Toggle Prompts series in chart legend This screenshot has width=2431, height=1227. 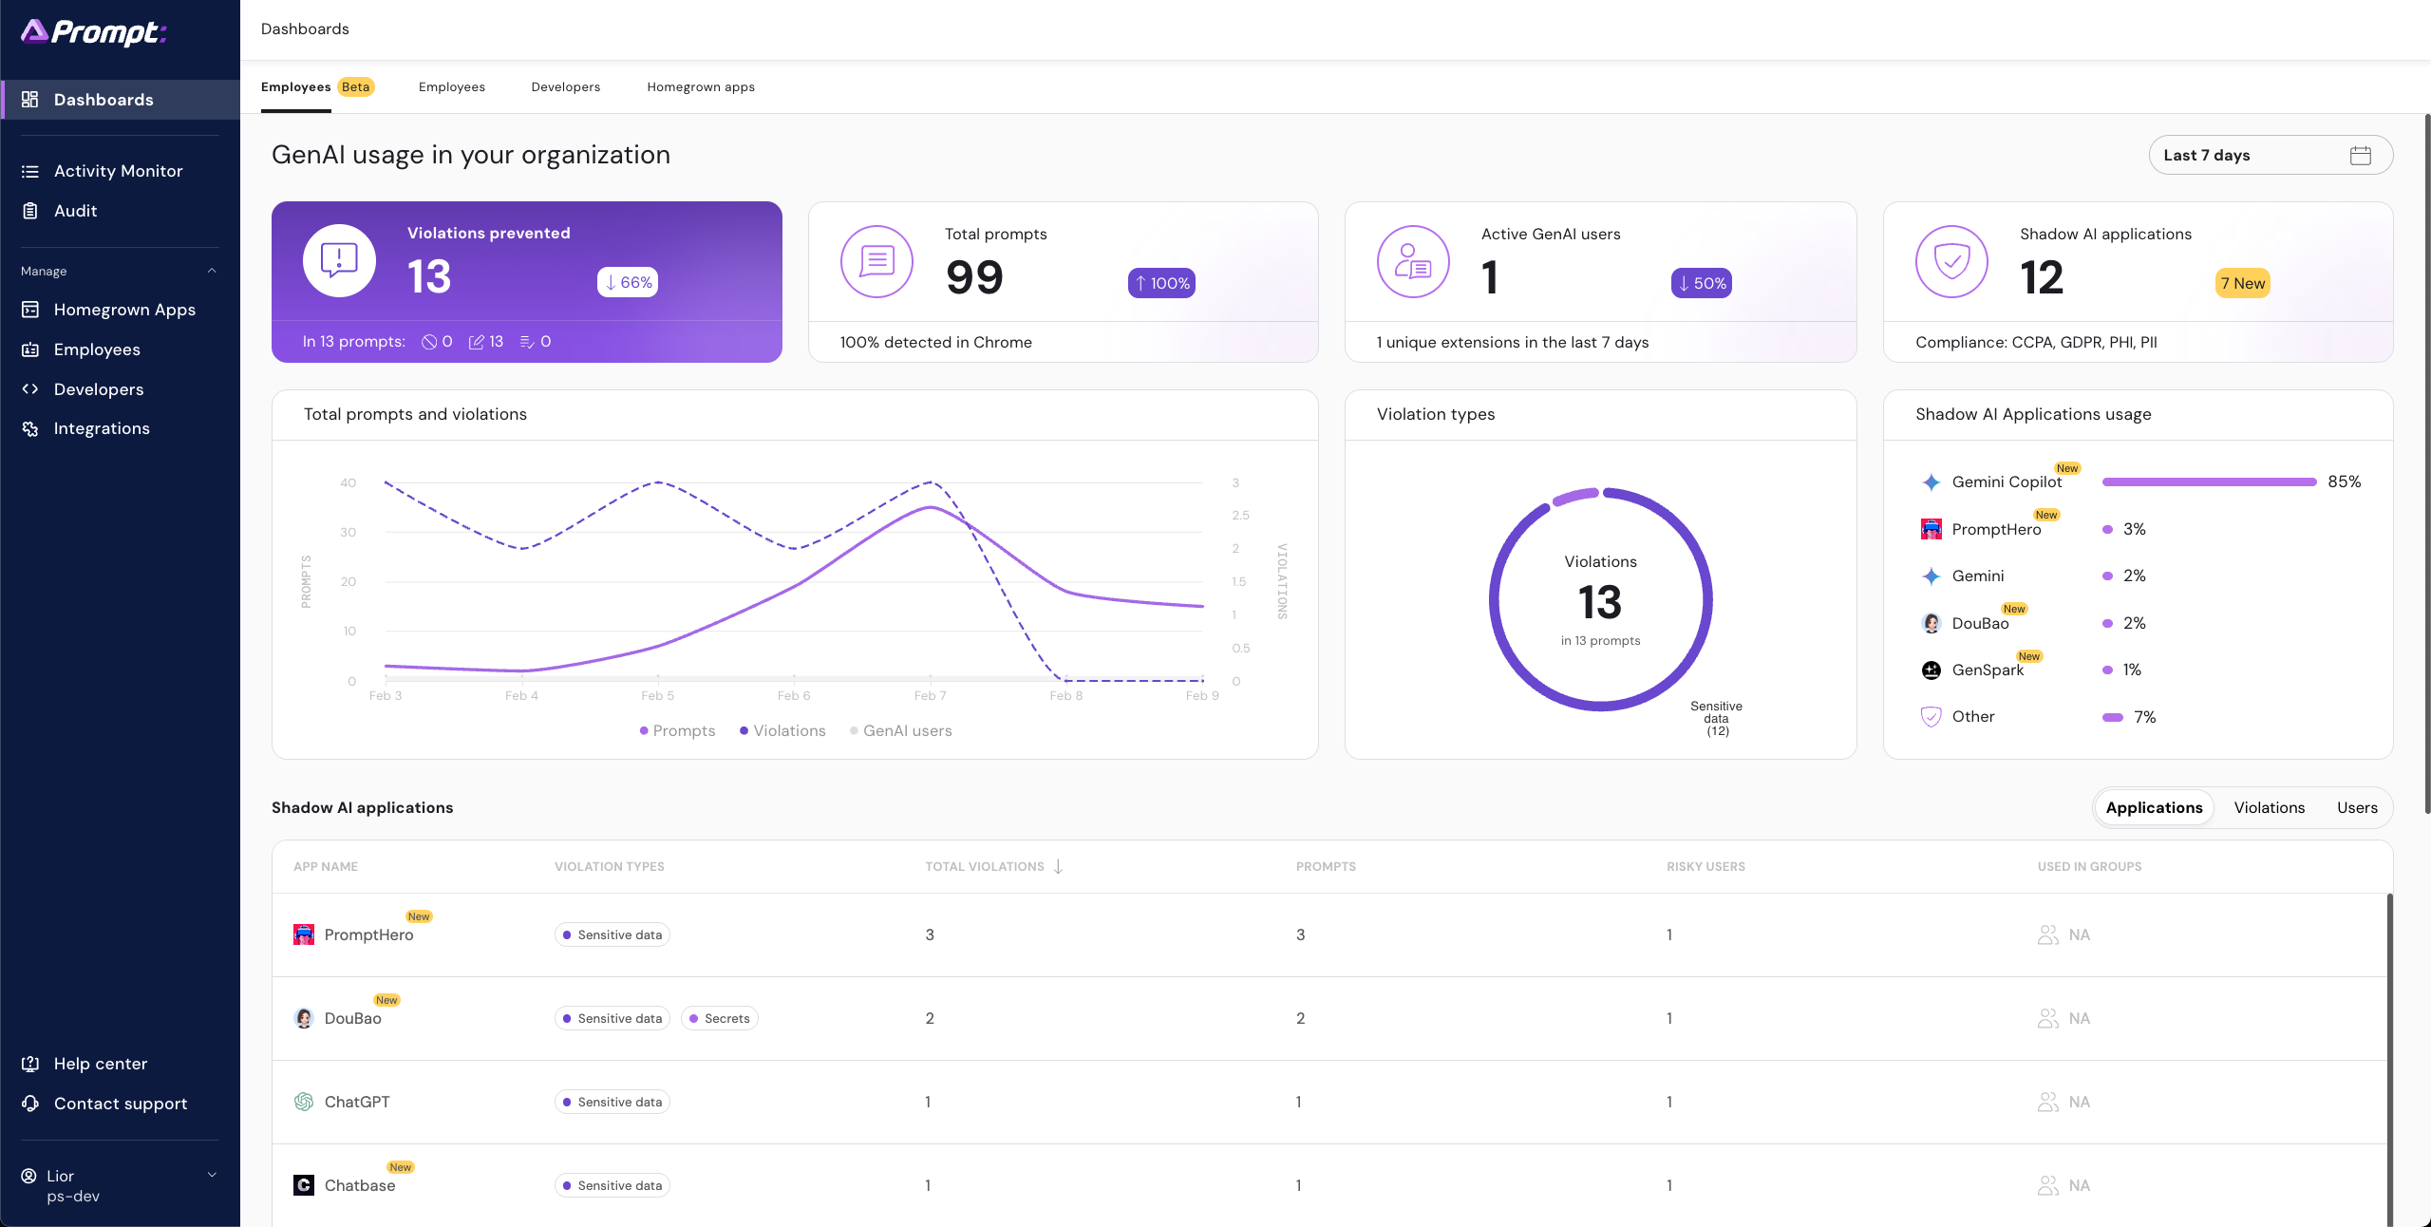[677, 730]
